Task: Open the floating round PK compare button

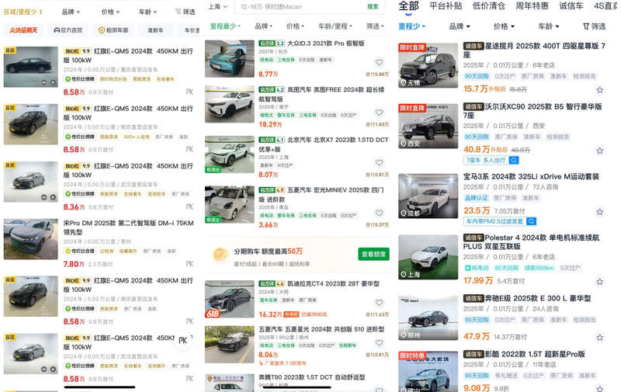Action: pos(183,341)
